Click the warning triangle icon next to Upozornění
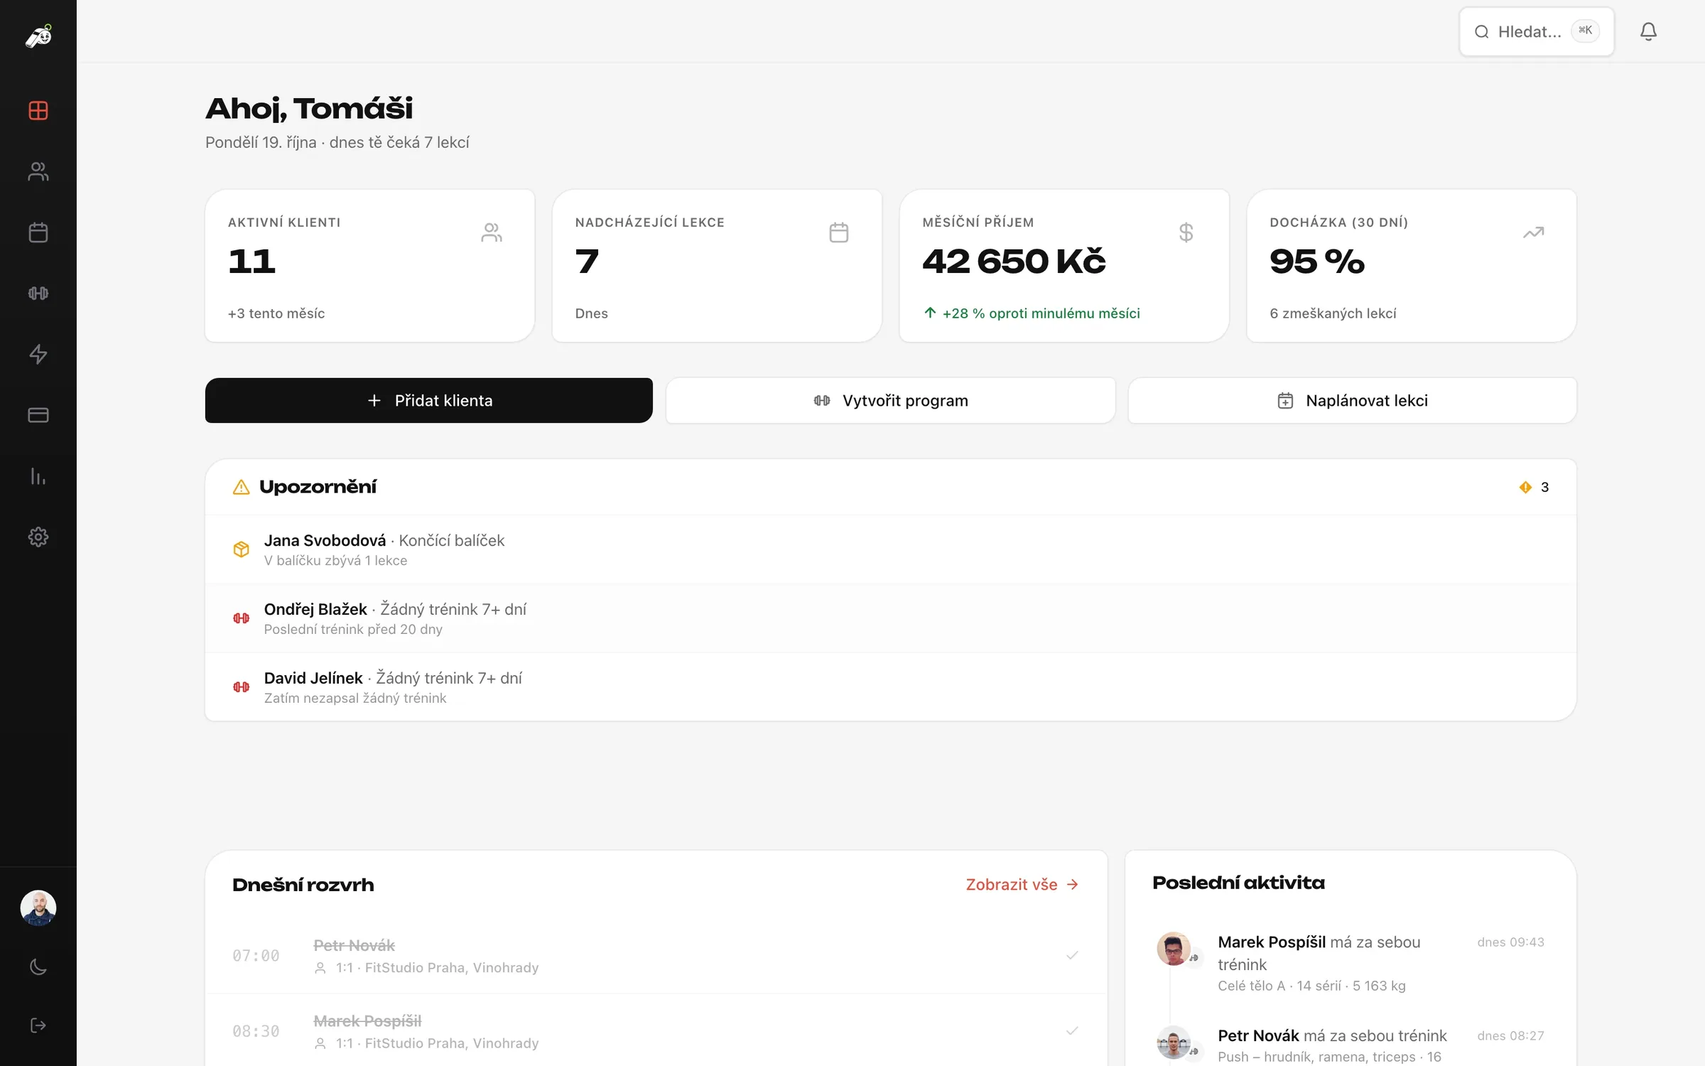The image size is (1705, 1066). tap(242, 487)
